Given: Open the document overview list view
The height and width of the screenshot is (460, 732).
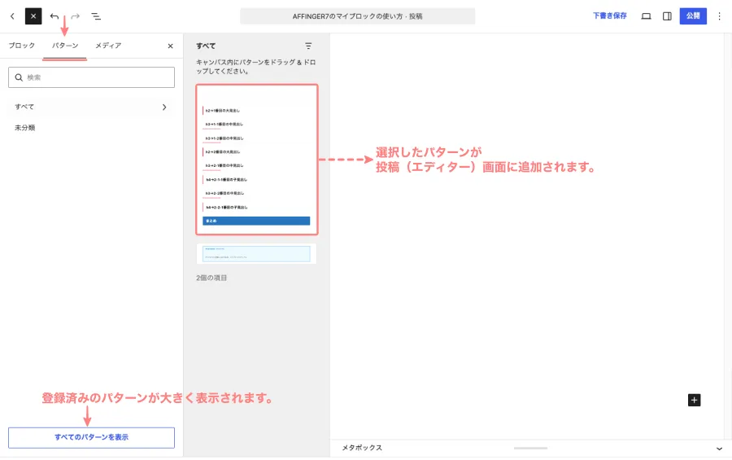Looking at the screenshot, I should pos(96,16).
